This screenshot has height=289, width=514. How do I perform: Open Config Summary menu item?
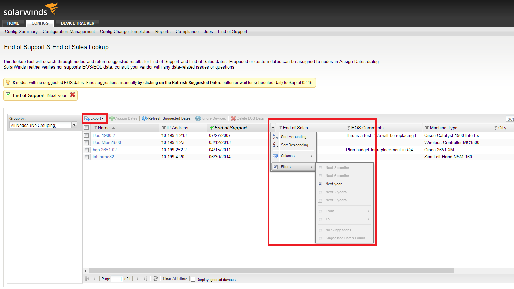tap(21, 31)
